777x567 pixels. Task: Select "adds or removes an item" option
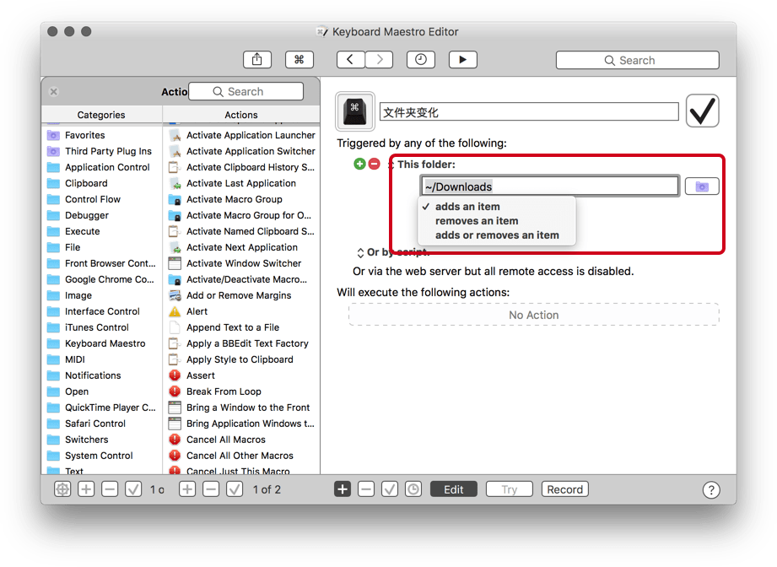coord(497,235)
